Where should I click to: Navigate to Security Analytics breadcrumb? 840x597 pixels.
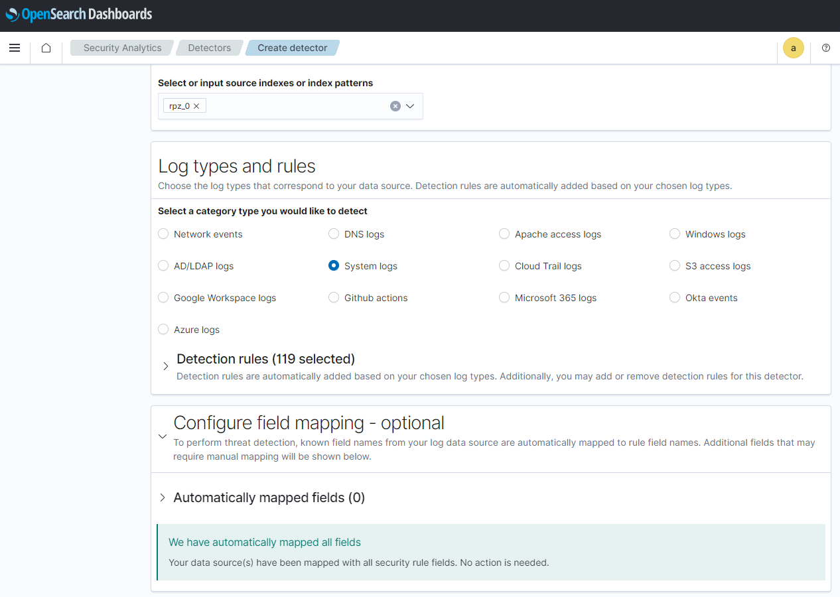click(x=121, y=48)
